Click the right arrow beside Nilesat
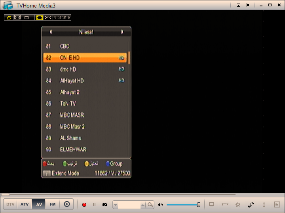This screenshot has height=213, width=285. [x=122, y=32]
